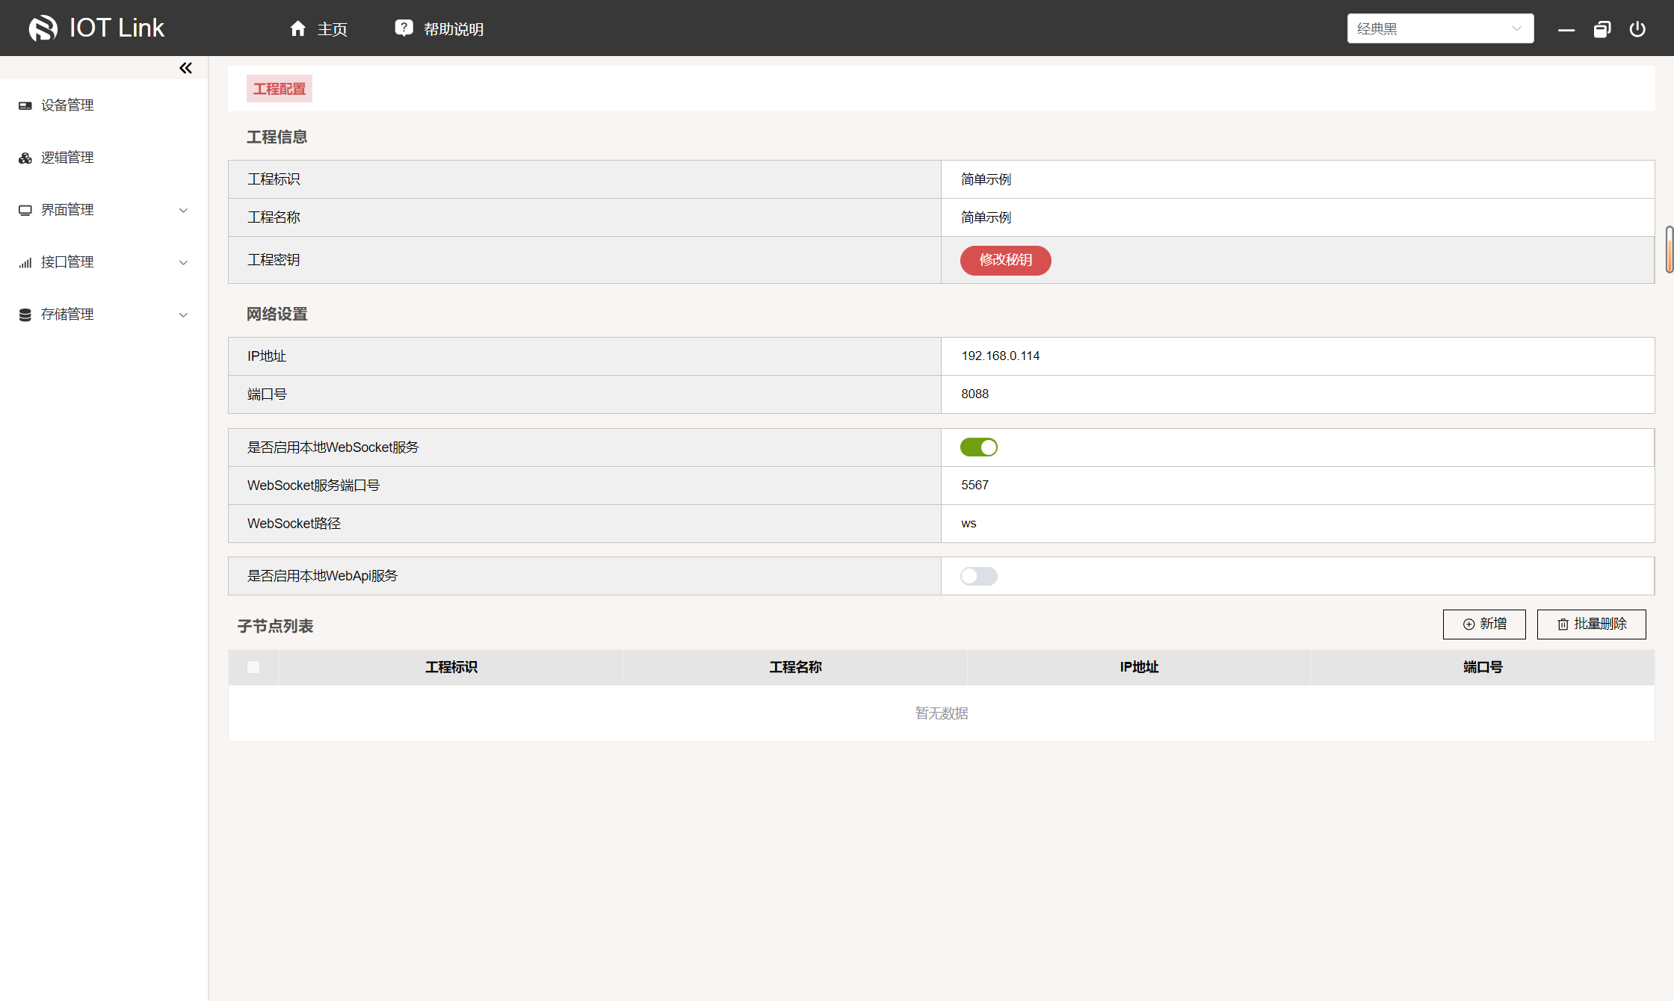Click the IOT Link logo icon
The width and height of the screenshot is (1674, 1001).
[x=43, y=28]
